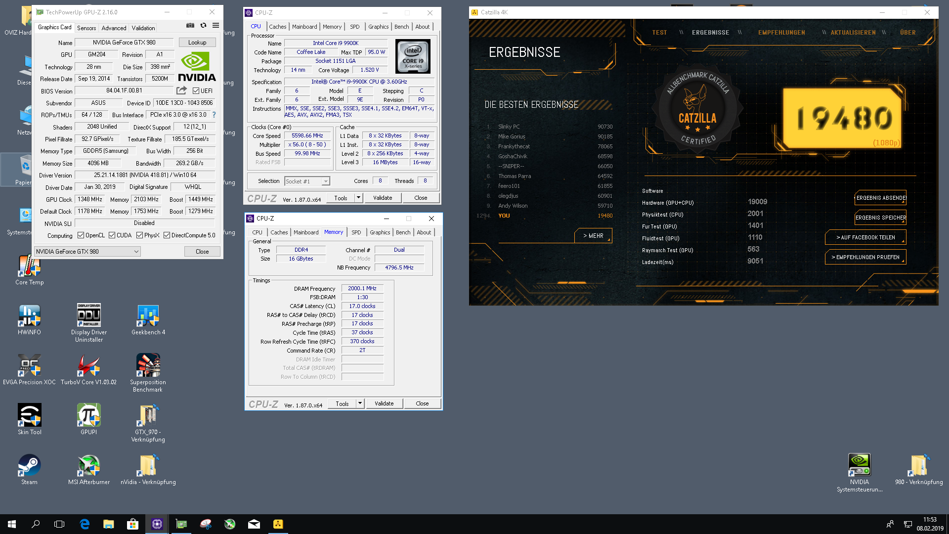Toggle the UEFI checkbox in GPU-Z
Screen dimensions: 949x534
pyautogui.click(x=196, y=91)
